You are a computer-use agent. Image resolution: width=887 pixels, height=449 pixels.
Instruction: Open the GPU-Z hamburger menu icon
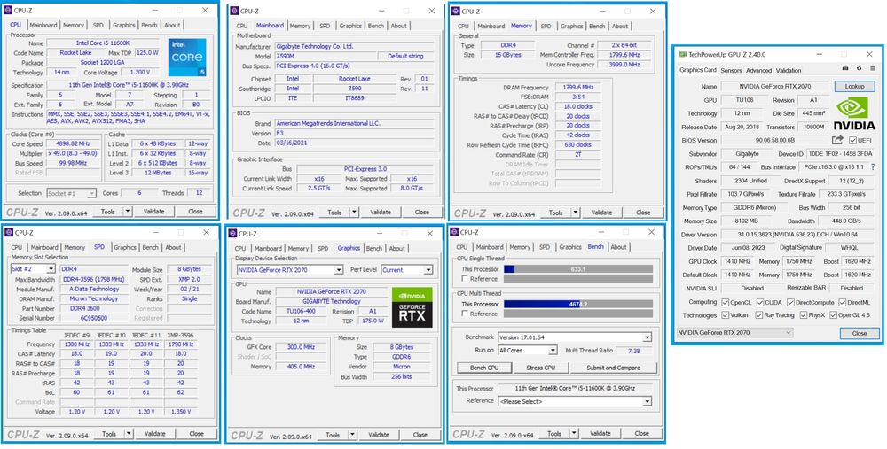[x=871, y=69]
